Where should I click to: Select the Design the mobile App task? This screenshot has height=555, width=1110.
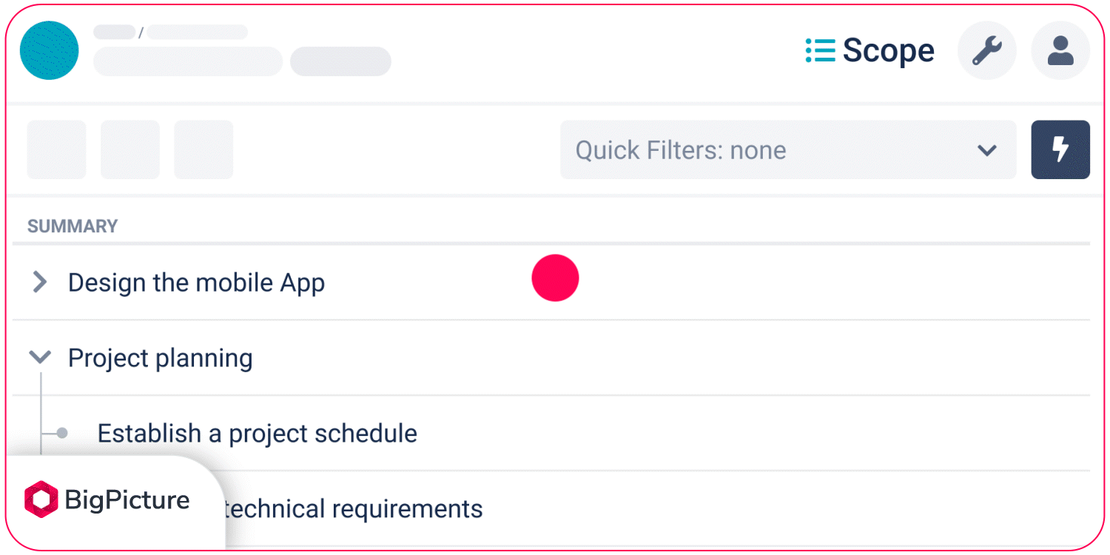coord(196,283)
